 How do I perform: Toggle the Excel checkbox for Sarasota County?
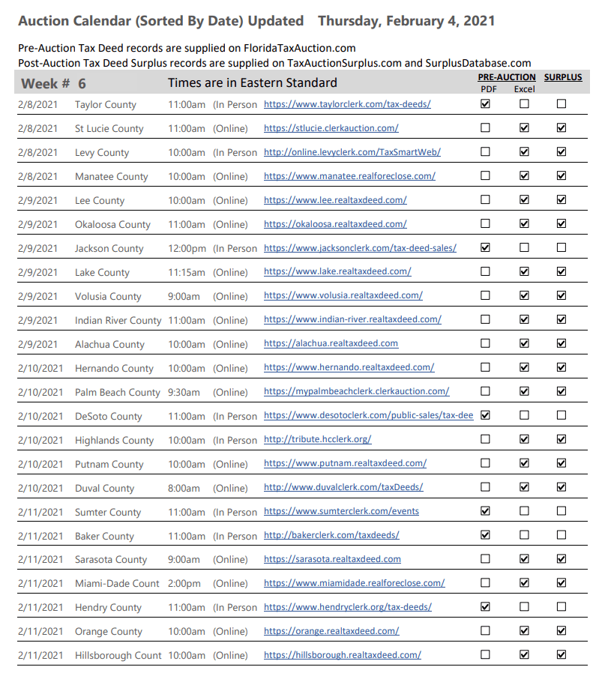(524, 559)
